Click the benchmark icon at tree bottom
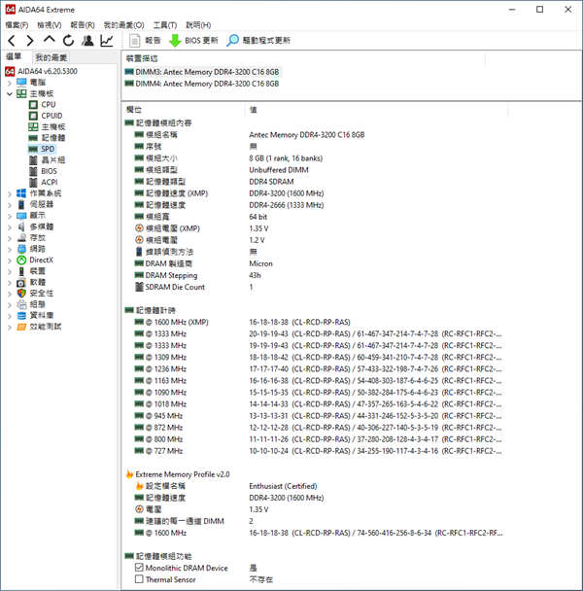 point(21,327)
